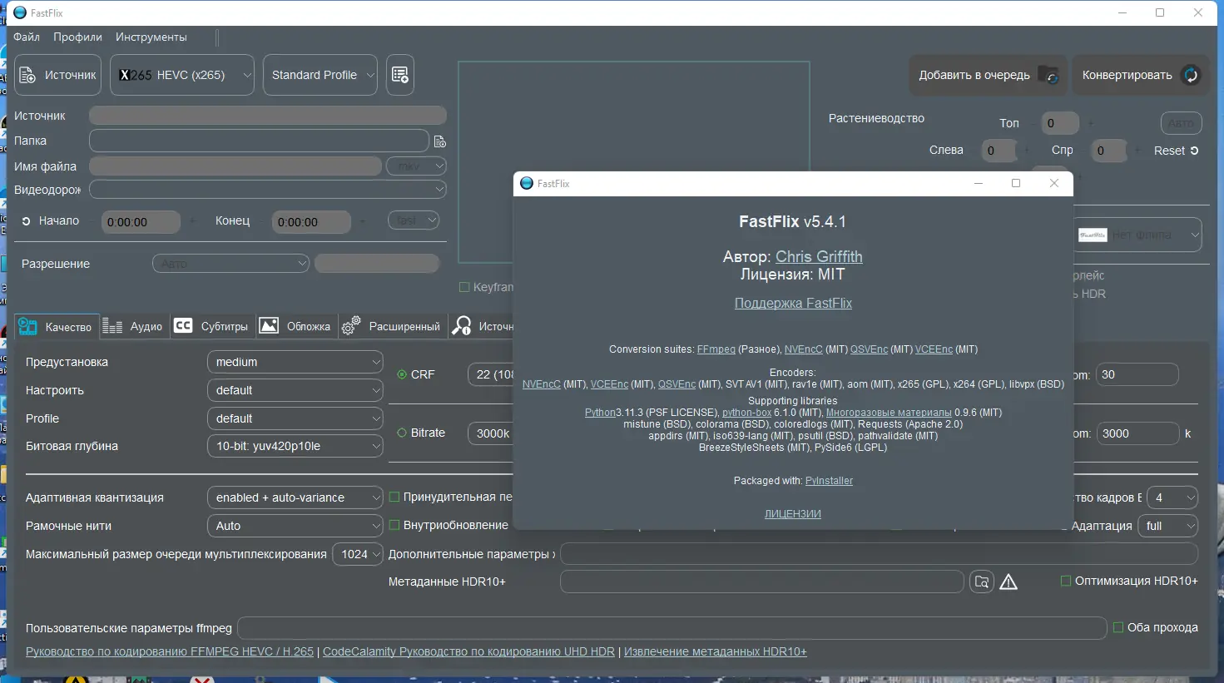
Task: Open Адаптивная квантизация dropdown
Action: tap(295, 497)
